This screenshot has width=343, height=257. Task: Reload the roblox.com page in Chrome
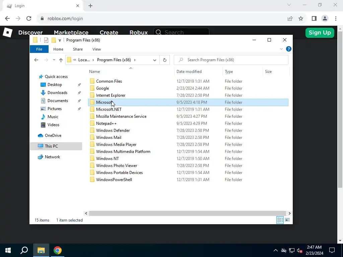tap(29, 18)
